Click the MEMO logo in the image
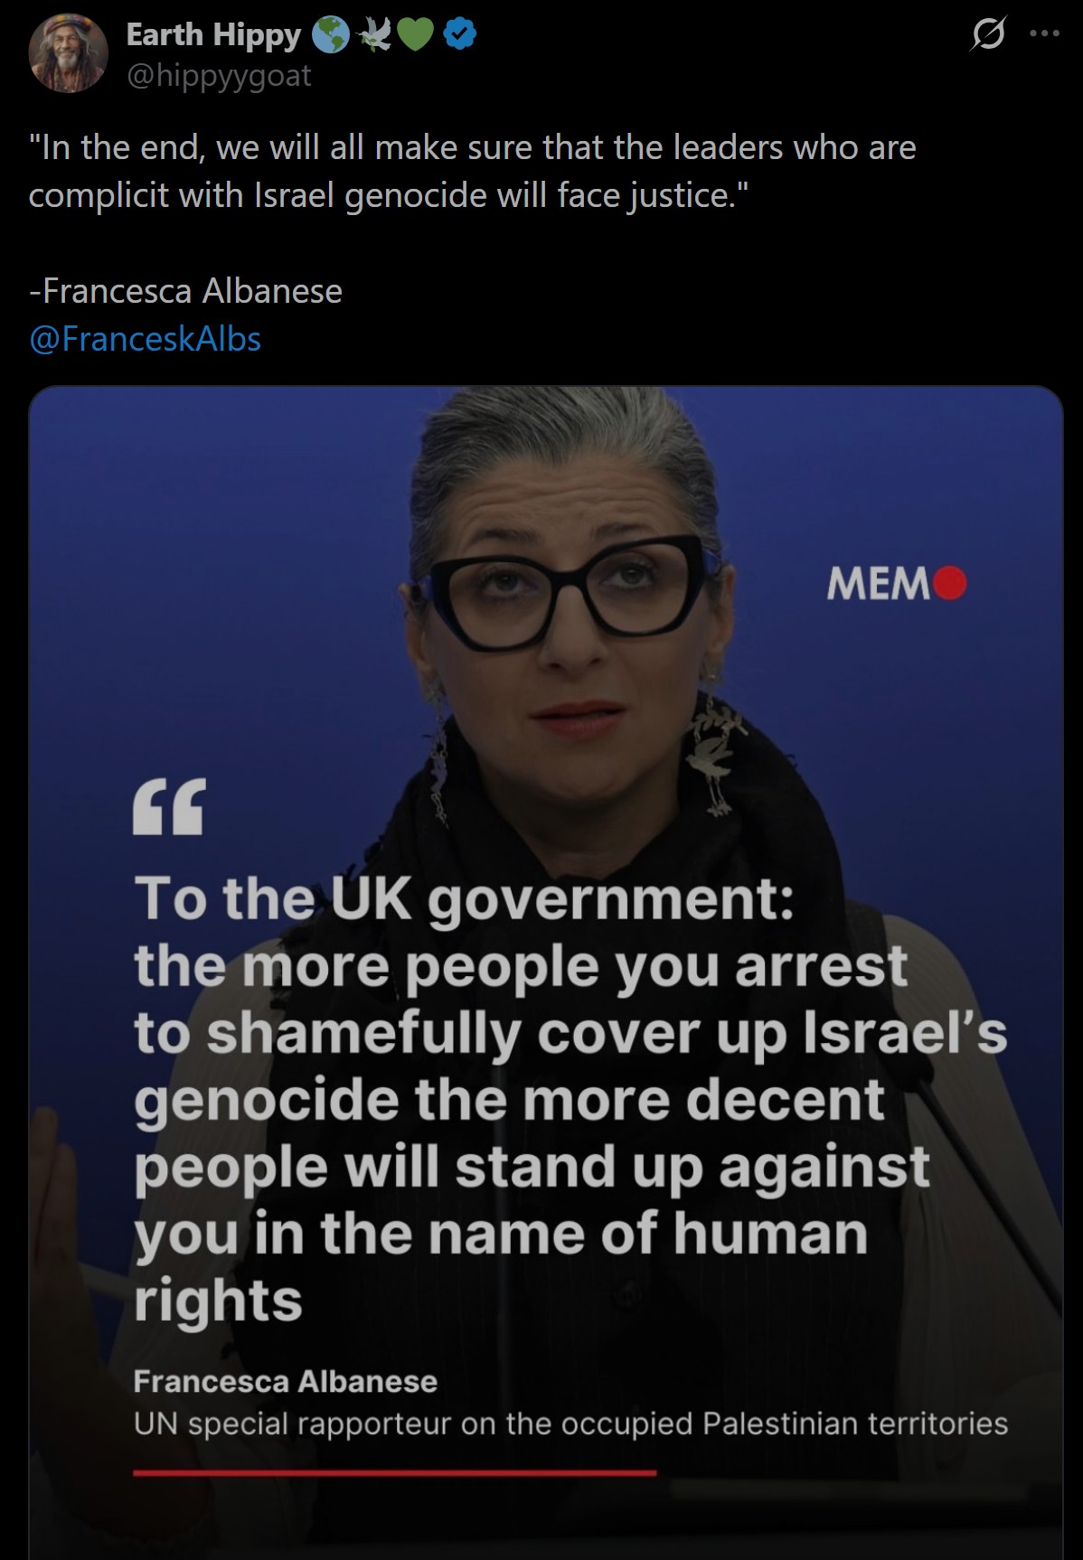 [896, 585]
